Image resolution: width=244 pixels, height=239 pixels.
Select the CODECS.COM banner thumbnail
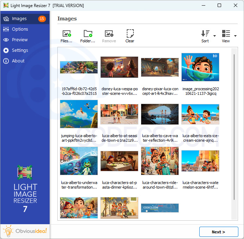tap(160, 208)
